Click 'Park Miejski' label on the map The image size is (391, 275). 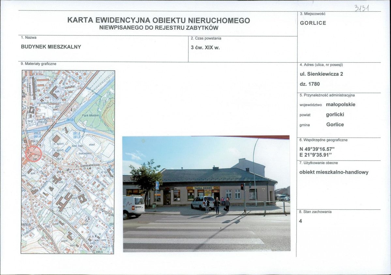91,116
